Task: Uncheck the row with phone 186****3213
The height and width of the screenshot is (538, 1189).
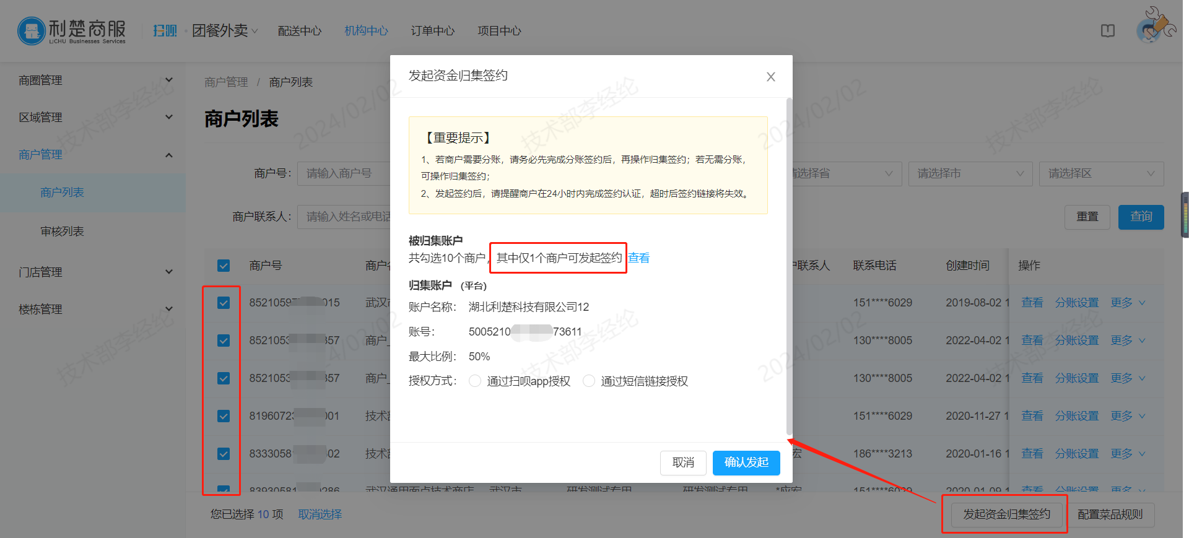Action: 224,454
